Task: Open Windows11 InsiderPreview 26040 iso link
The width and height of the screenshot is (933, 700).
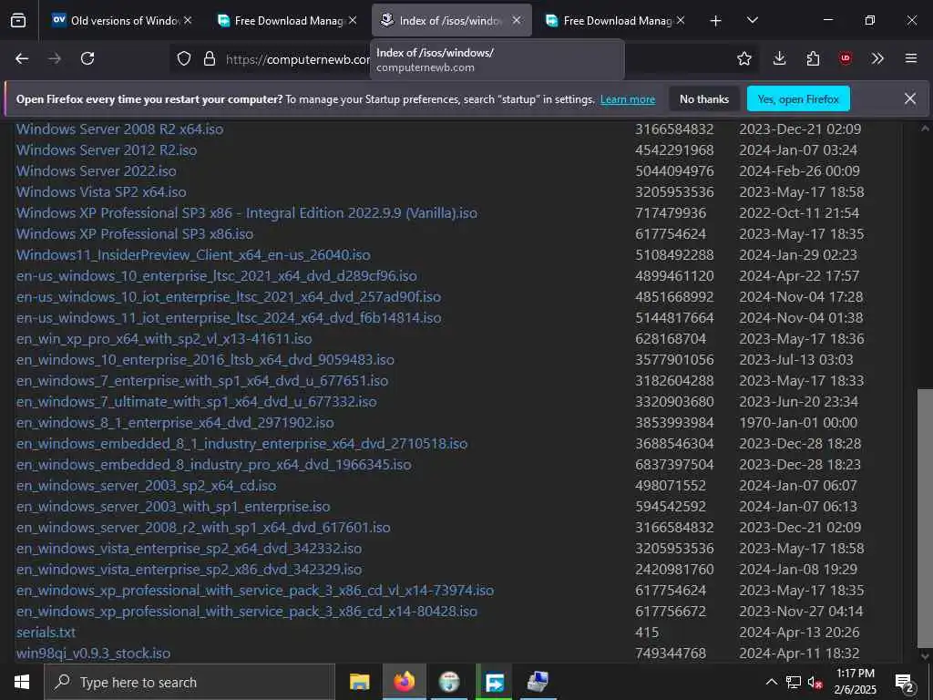Action: click(193, 255)
